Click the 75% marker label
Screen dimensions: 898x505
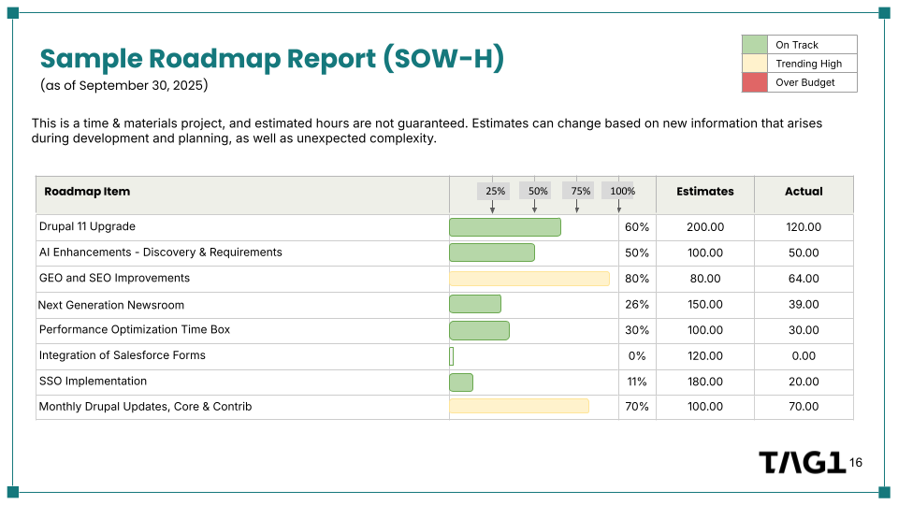579,191
